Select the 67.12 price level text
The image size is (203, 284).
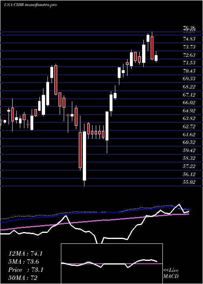(190, 95)
